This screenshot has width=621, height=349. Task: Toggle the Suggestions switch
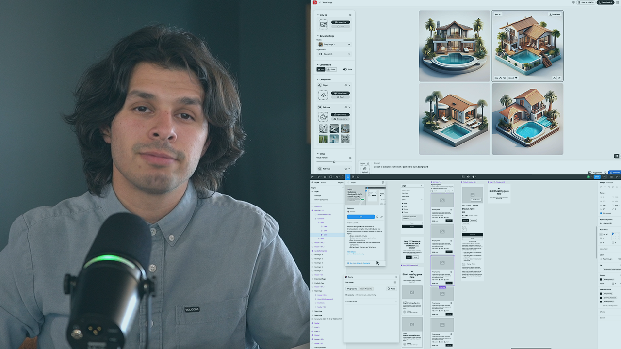click(x=589, y=172)
